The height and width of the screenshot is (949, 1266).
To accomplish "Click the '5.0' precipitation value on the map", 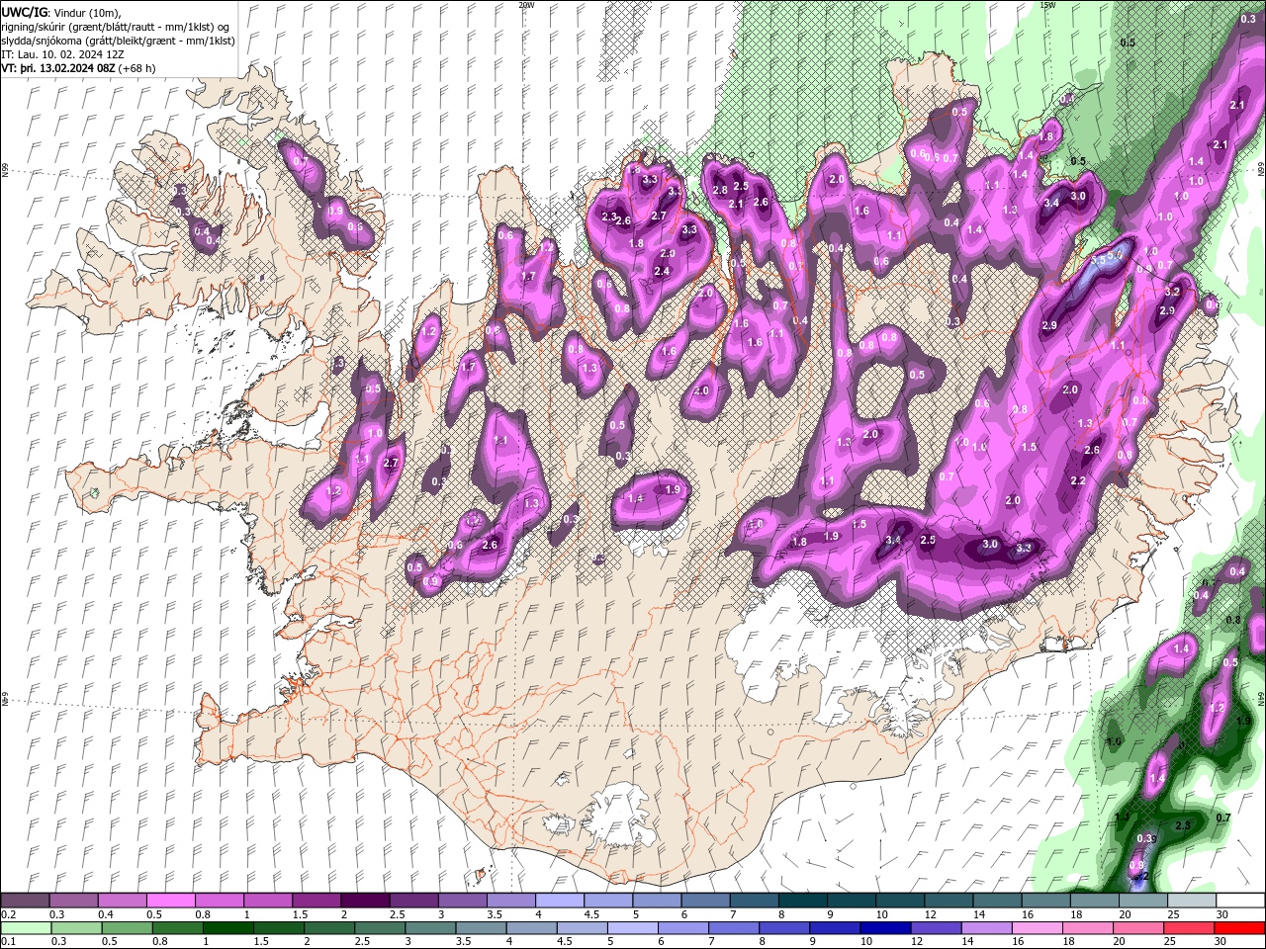I will coord(1115,255).
